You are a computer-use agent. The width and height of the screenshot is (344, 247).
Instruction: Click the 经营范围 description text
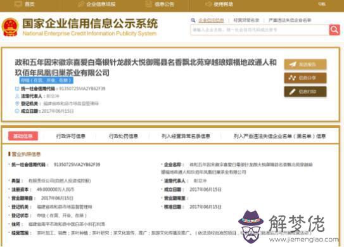click(174, 233)
